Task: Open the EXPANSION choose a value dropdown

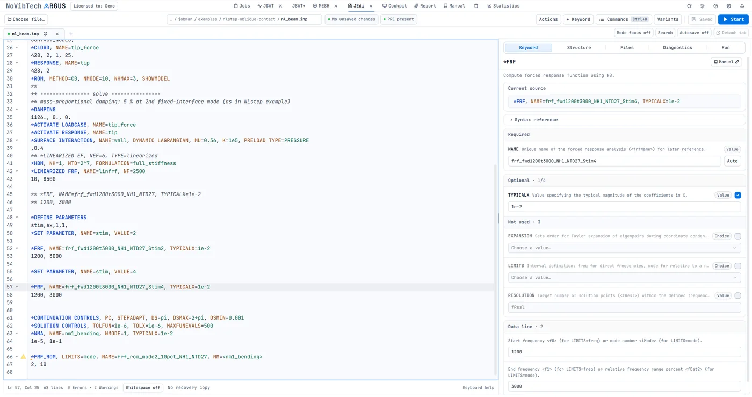Action: click(x=624, y=248)
